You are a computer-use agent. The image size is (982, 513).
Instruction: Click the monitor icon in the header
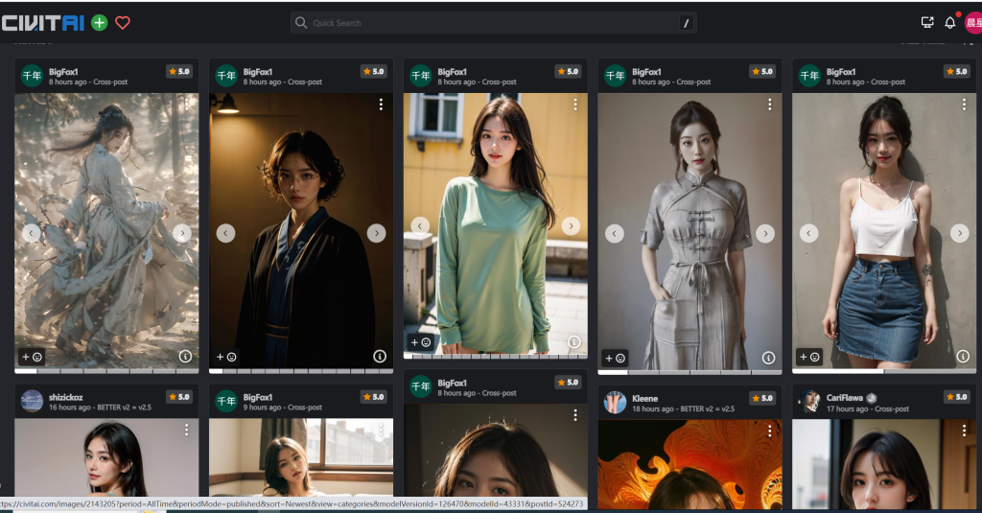coord(926,23)
